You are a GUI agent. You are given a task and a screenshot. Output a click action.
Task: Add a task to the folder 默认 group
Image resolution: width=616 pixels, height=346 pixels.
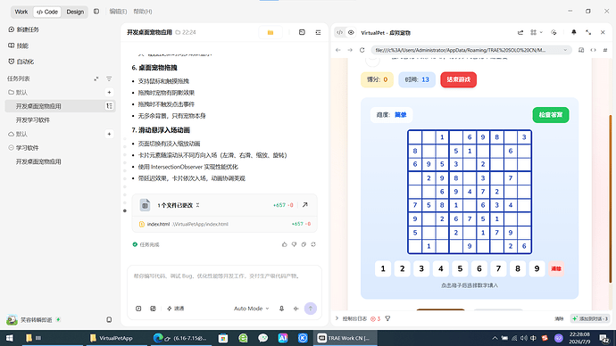[x=109, y=92]
